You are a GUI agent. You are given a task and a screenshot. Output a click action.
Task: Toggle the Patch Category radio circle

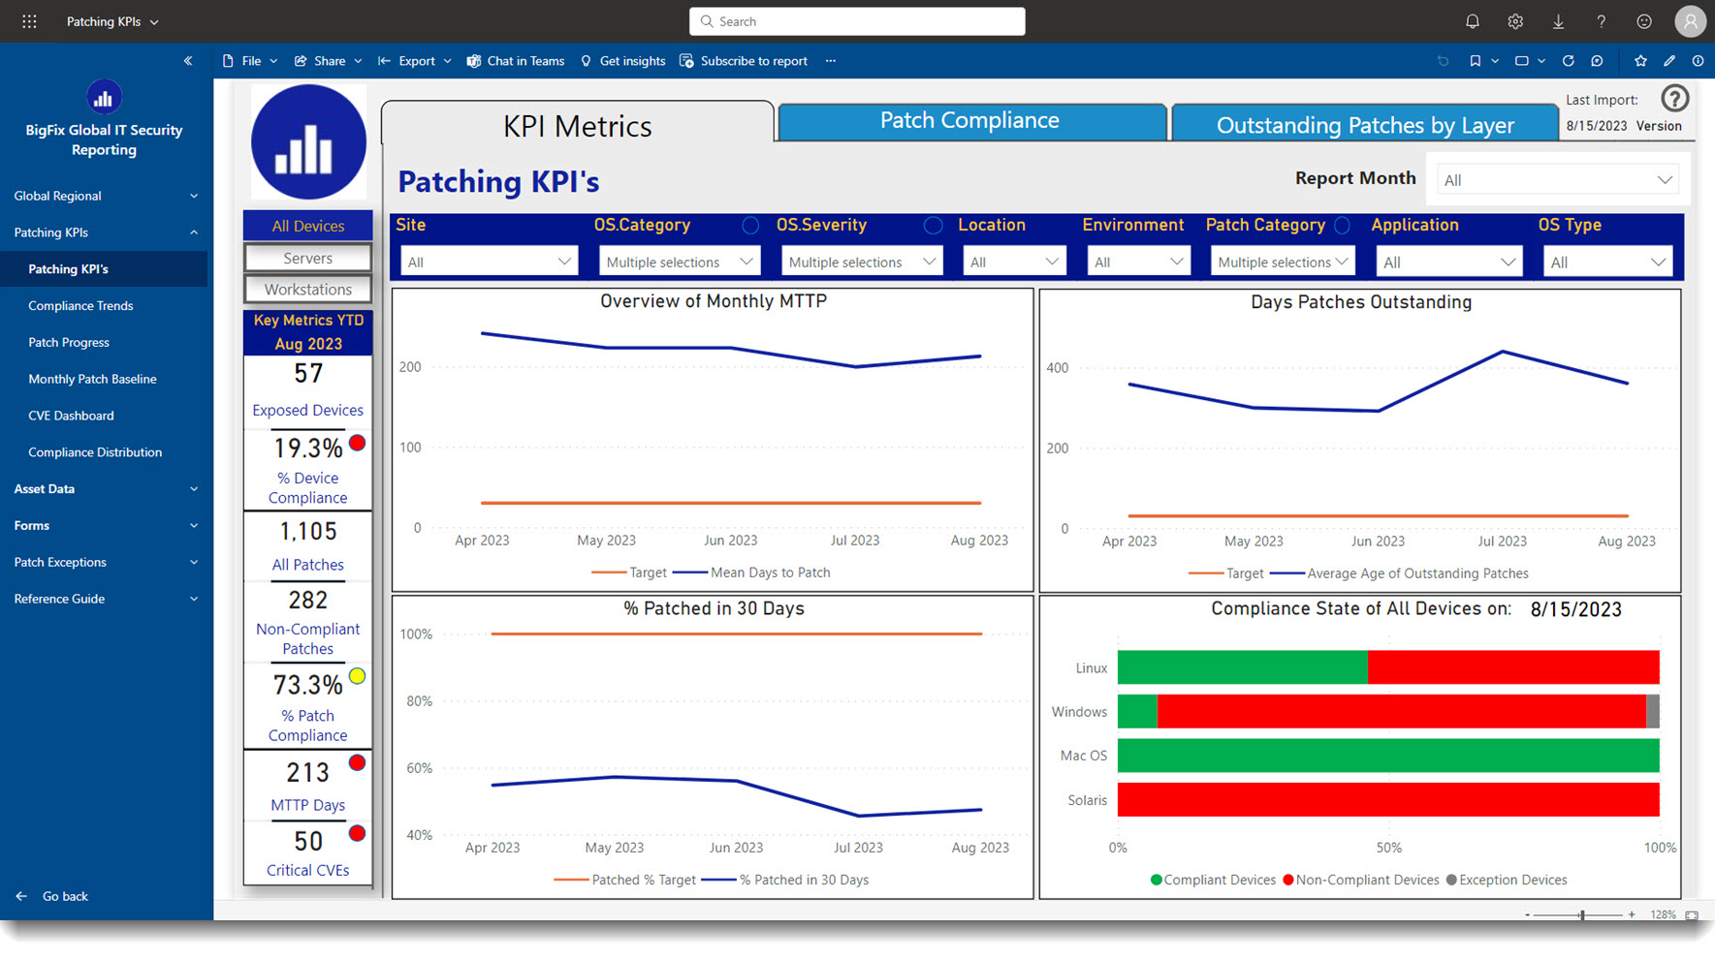tap(1342, 225)
